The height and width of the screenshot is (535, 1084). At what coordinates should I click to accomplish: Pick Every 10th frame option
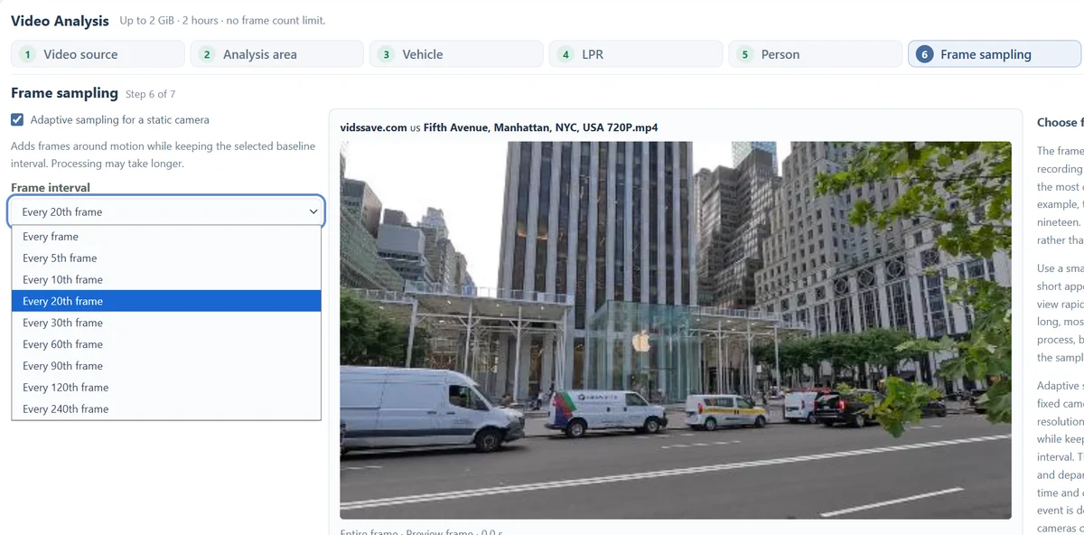pyautogui.click(x=166, y=280)
